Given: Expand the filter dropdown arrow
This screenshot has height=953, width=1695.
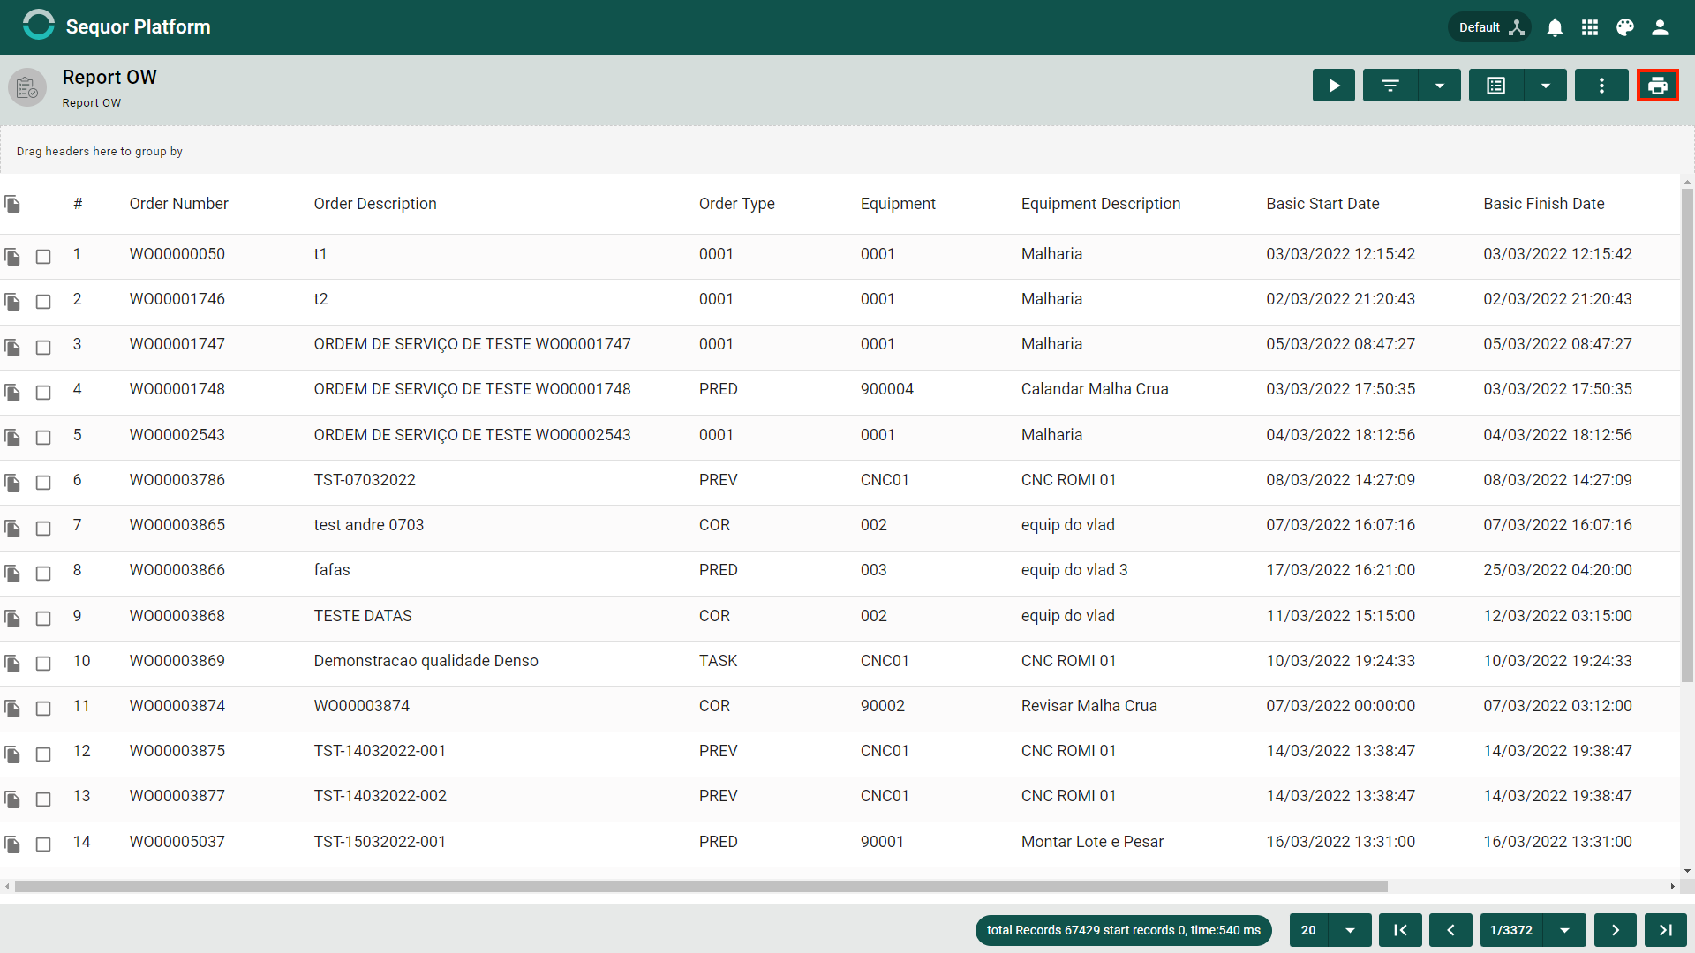Looking at the screenshot, I should pos(1440,86).
